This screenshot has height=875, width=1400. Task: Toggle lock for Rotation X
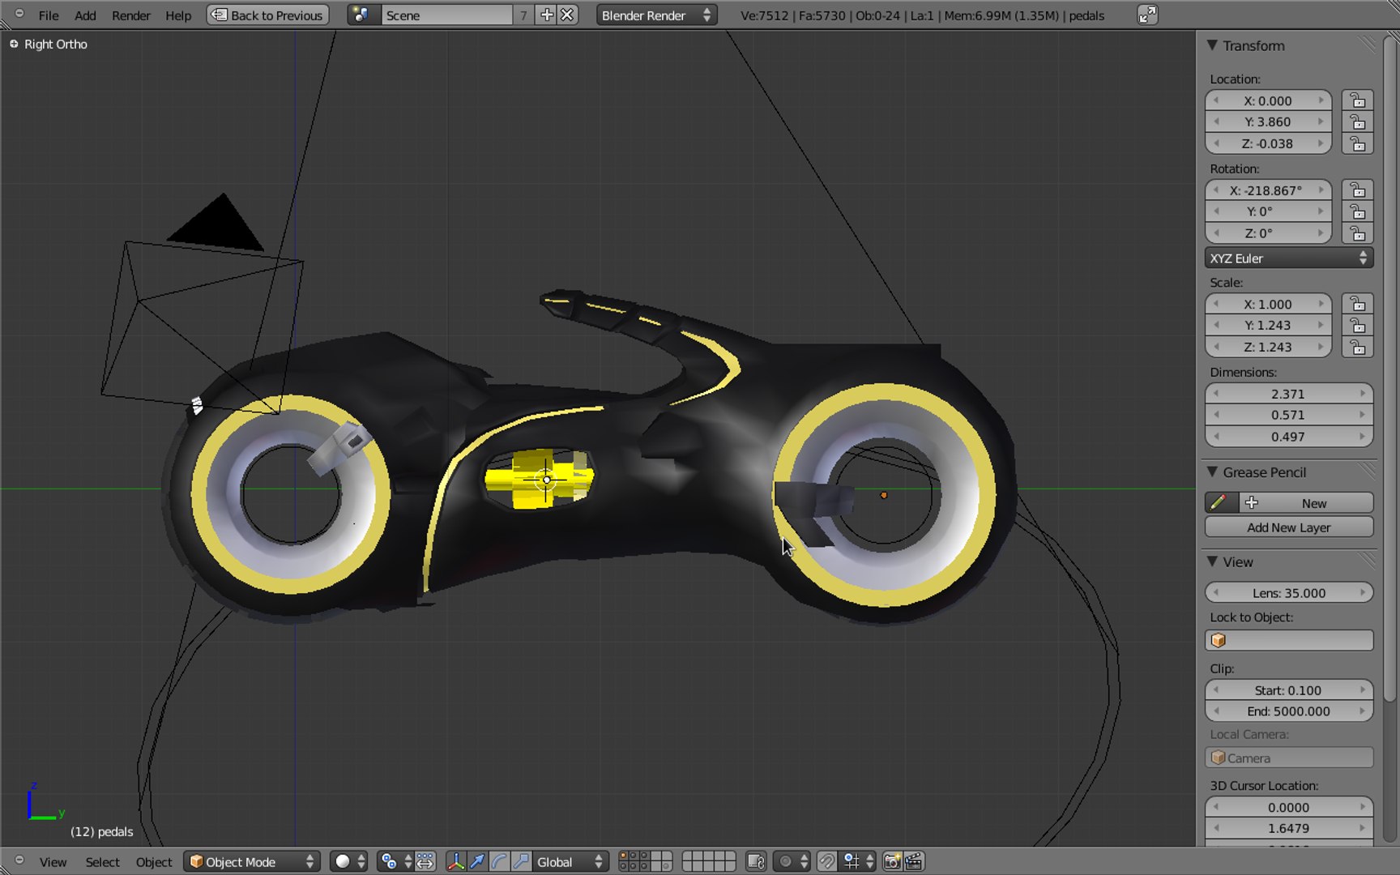pyautogui.click(x=1358, y=190)
